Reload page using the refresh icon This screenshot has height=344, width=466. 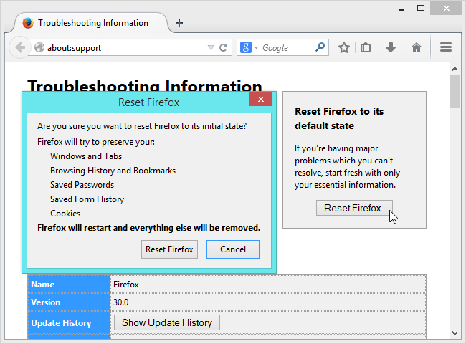(224, 48)
